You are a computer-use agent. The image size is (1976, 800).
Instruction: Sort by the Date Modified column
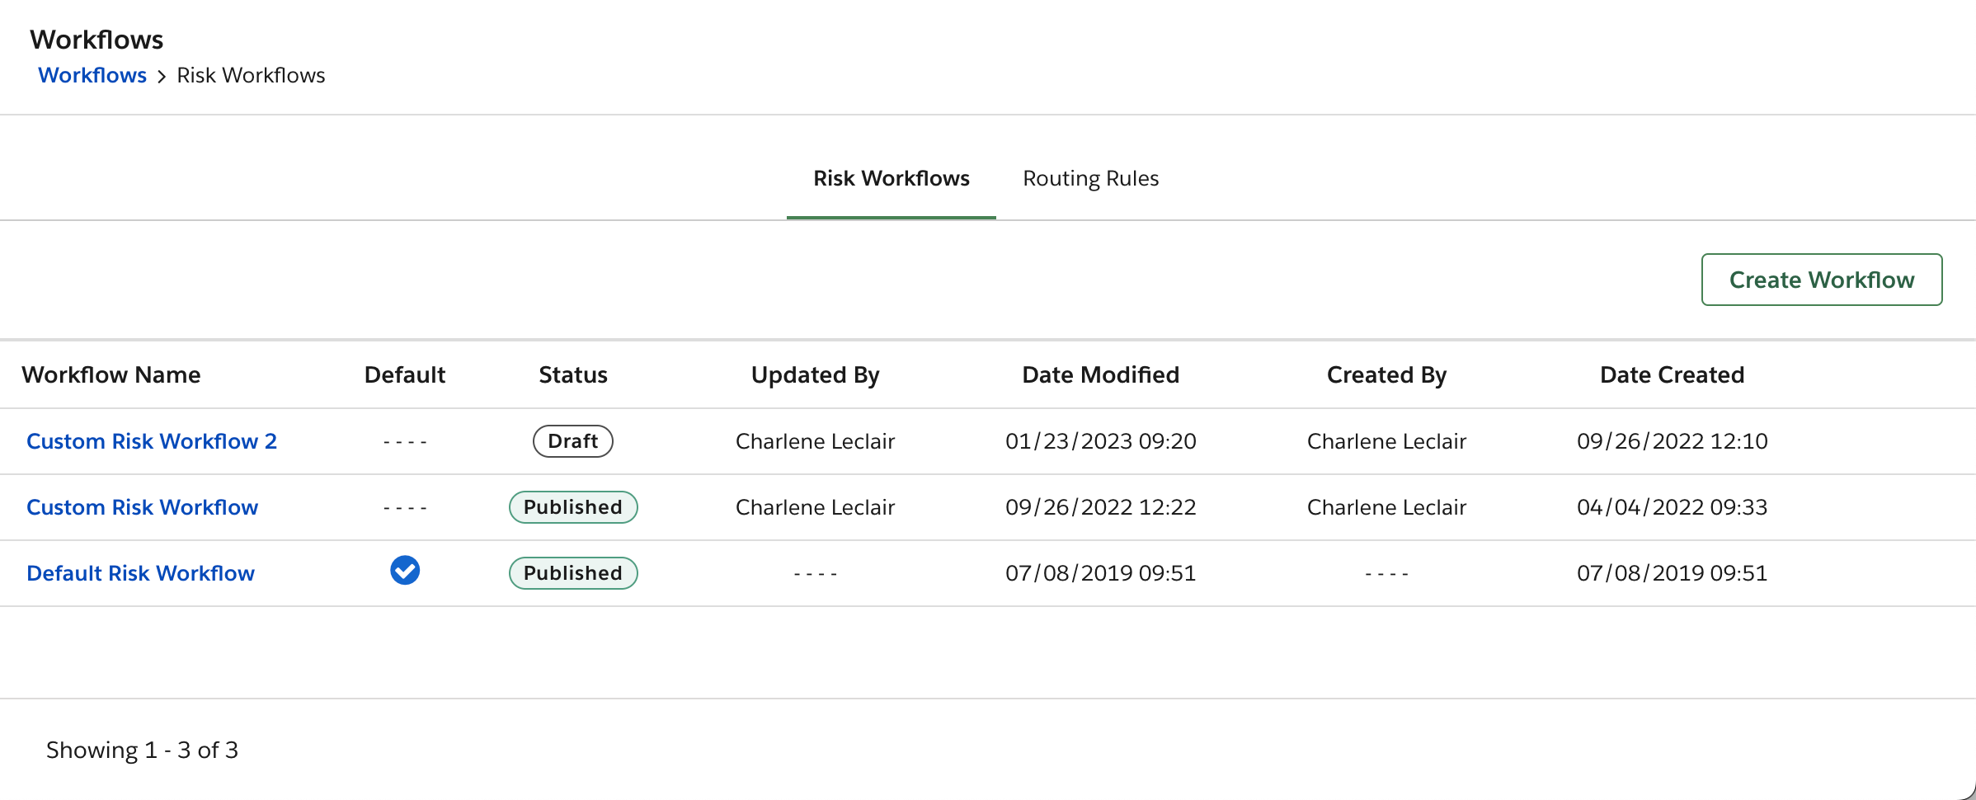1100,374
